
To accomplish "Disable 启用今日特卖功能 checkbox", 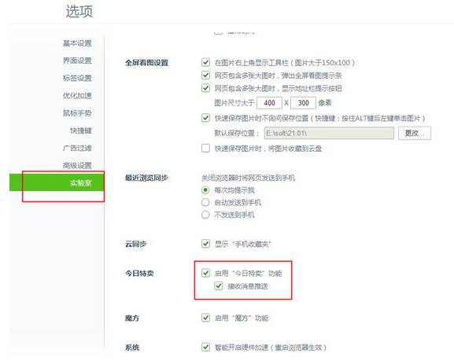I will (205, 273).
